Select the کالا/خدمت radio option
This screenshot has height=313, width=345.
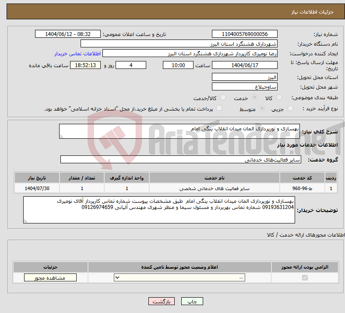coord(223,97)
